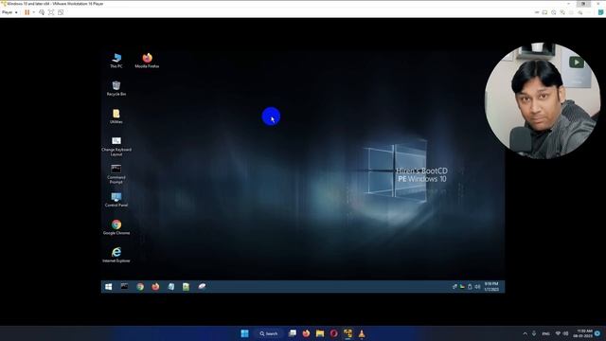The image size is (606, 341).
Task: Open the Utilities folder on the desktop
Action: pyautogui.click(x=116, y=116)
